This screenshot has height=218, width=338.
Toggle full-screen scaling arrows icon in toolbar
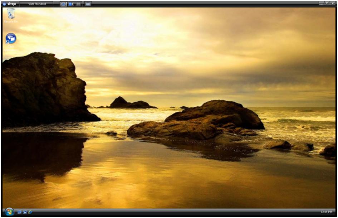click(78, 4)
